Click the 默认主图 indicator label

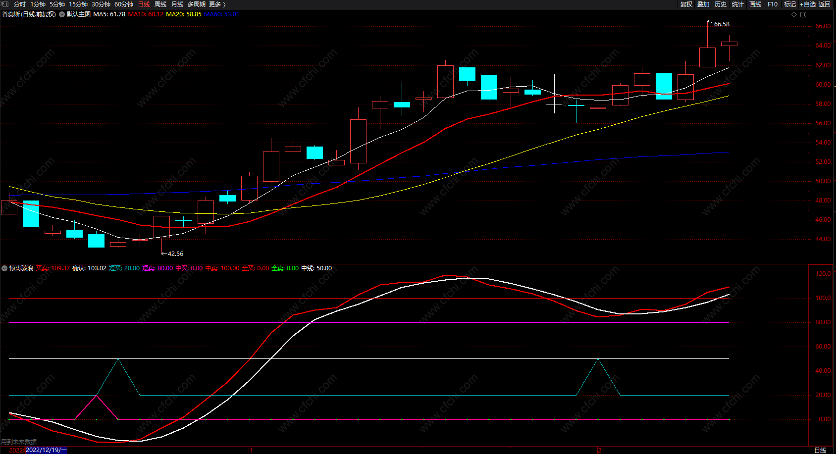[79, 14]
